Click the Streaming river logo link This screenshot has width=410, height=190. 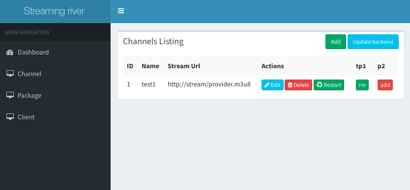(54, 11)
